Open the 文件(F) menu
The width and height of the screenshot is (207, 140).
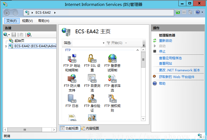click(x=12, y=21)
